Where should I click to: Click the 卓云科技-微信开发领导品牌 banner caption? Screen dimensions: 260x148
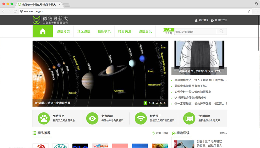click(x=52, y=103)
